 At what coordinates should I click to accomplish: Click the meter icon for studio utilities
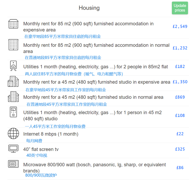coord(13,112)
